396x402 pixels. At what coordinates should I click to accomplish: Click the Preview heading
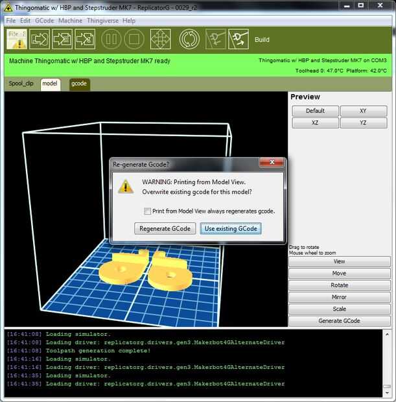[x=305, y=97]
